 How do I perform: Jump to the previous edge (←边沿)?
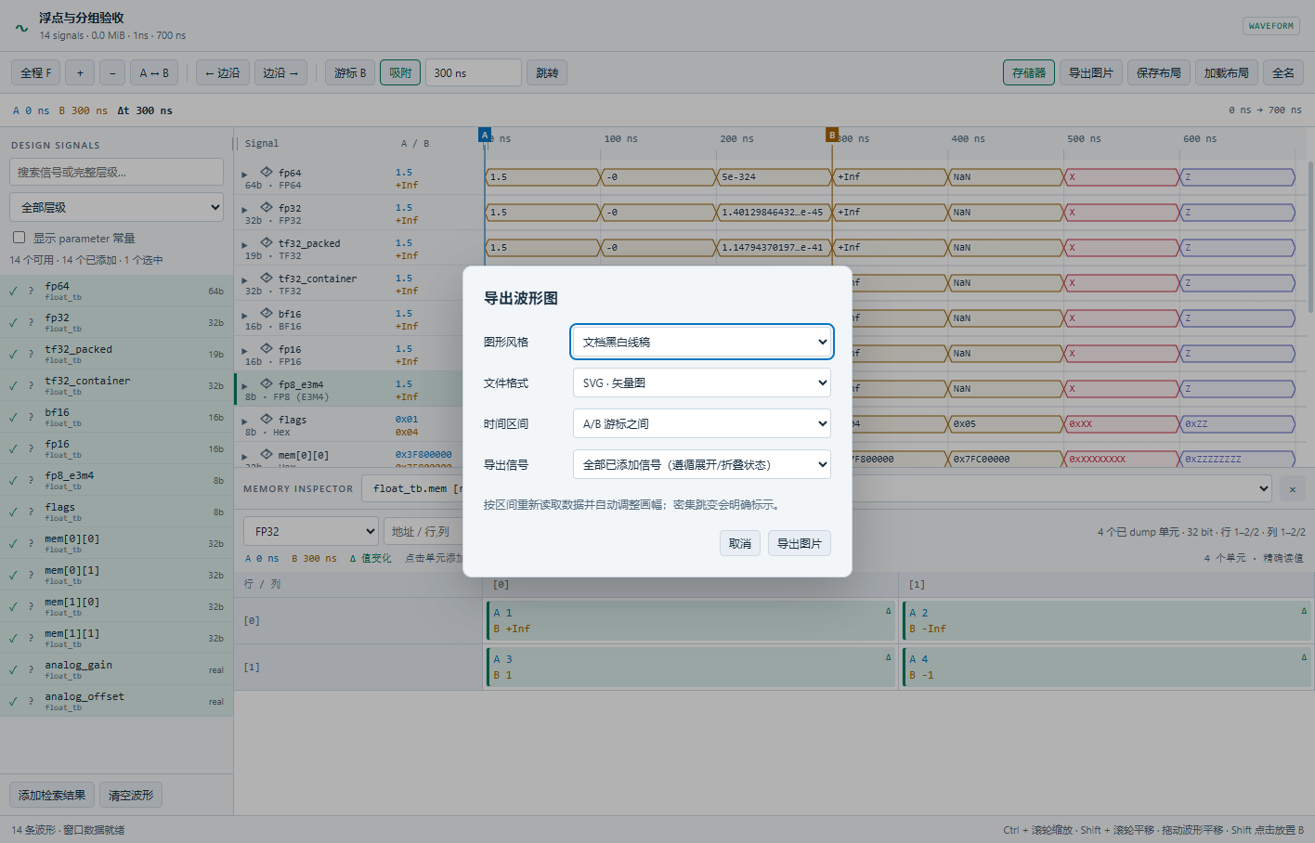click(x=223, y=72)
